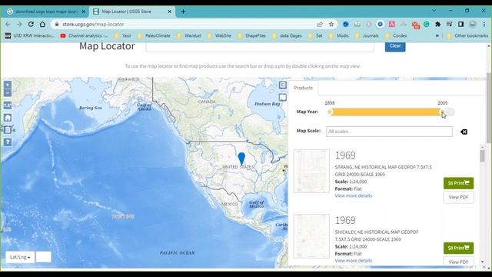Screen dimensions: 492x277
Task: Open the Other bookmarks folder
Action: (x=467, y=36)
